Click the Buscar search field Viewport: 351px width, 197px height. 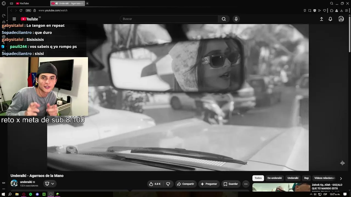pos(169,19)
